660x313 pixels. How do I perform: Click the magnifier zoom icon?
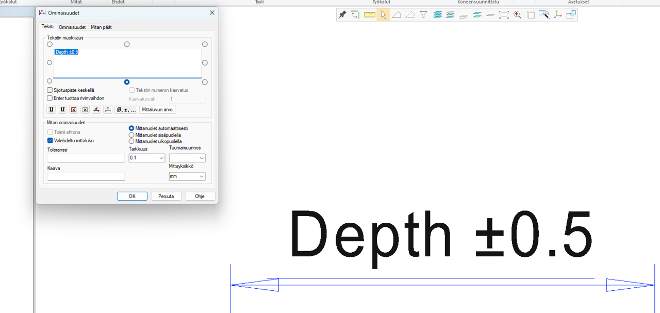pyautogui.click(x=517, y=15)
